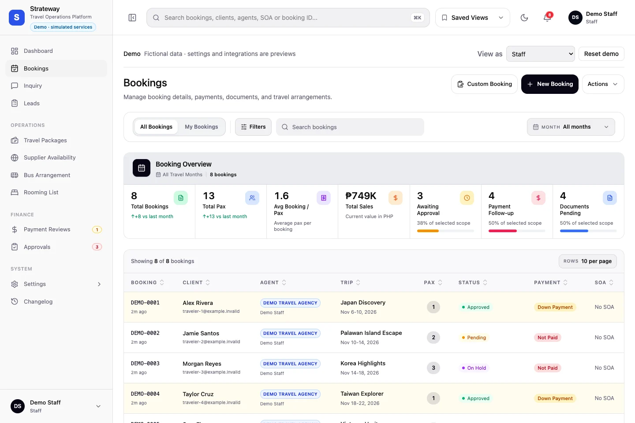Sort the table by Booking column
Screen dimensions: 635x423
point(147,282)
